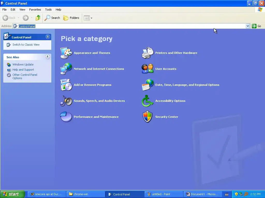Click the Add or Remove Programs text link
Image resolution: width=265 pixels, height=198 pixels.
click(x=93, y=85)
